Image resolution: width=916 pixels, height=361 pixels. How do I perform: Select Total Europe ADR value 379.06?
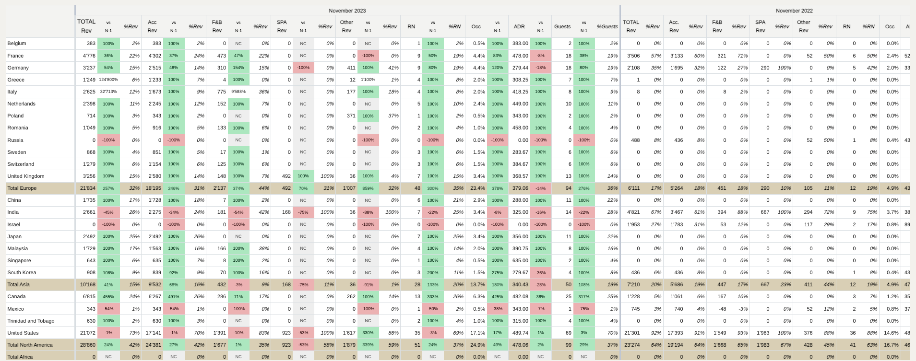tap(520, 188)
